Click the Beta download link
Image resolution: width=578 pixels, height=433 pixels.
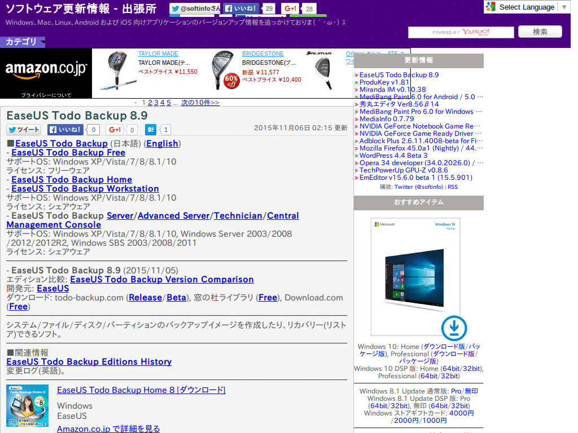176,298
